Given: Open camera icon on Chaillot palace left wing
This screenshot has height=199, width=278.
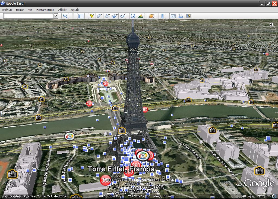Looking at the screenshot, I should point(66,79).
